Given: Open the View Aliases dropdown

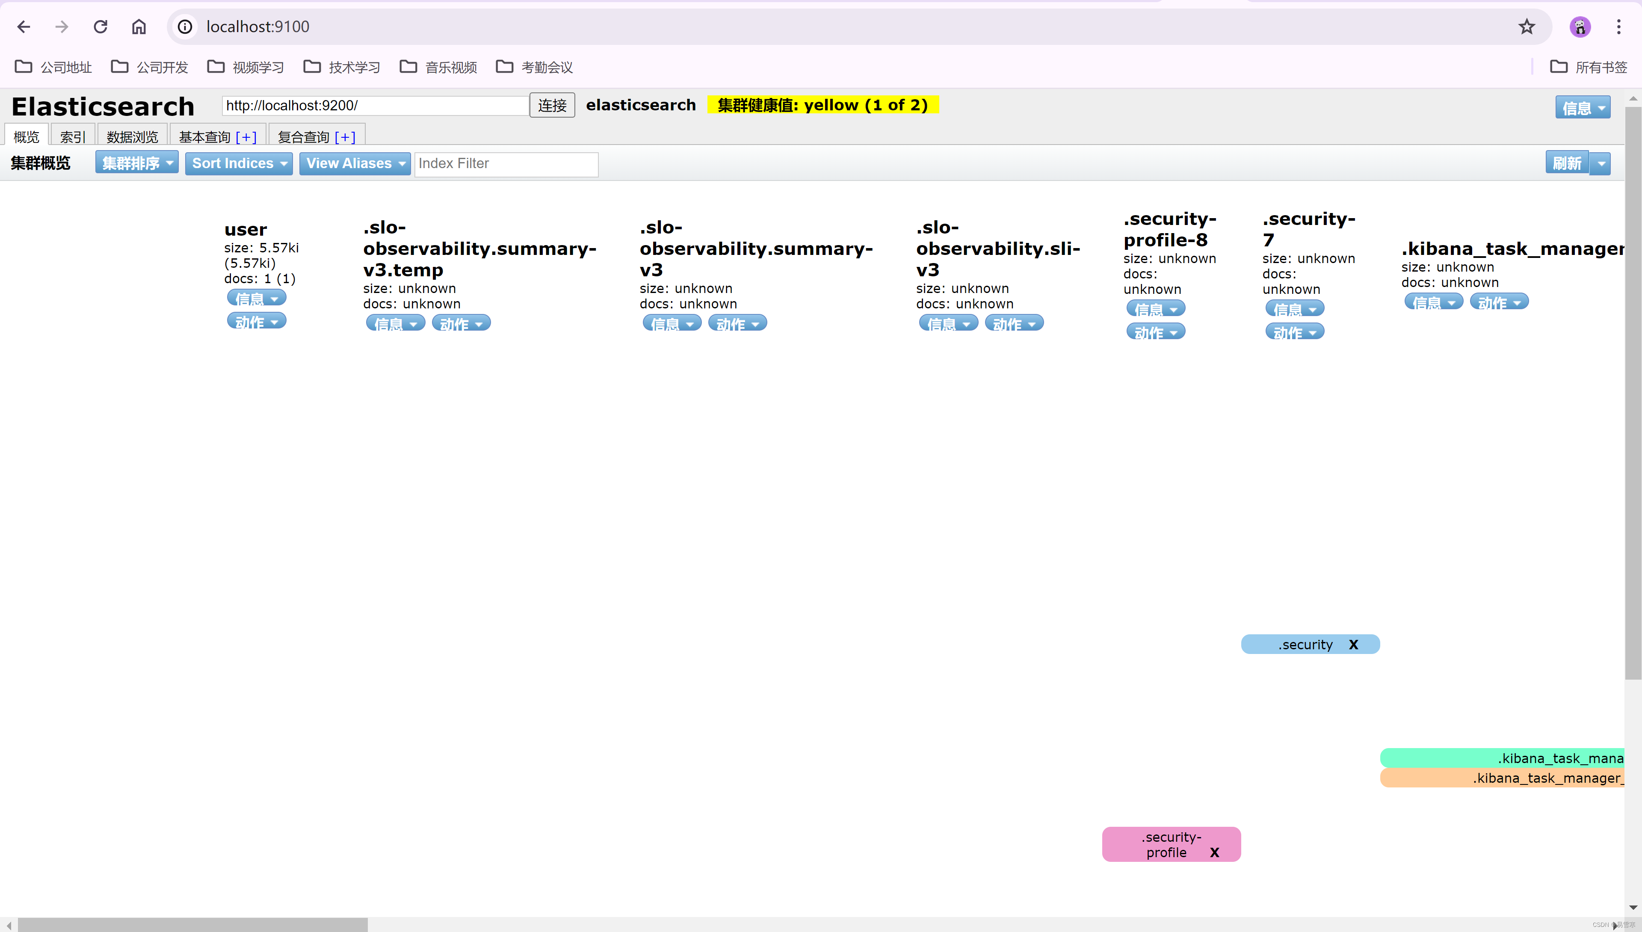Looking at the screenshot, I should pos(355,163).
